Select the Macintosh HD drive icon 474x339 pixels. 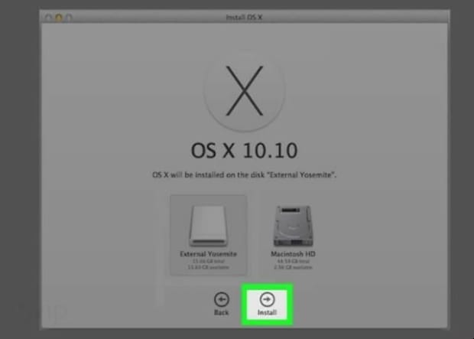[x=294, y=225]
